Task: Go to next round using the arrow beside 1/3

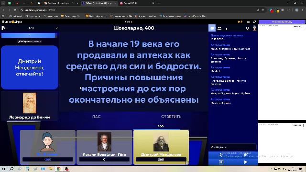Action: (57, 28)
